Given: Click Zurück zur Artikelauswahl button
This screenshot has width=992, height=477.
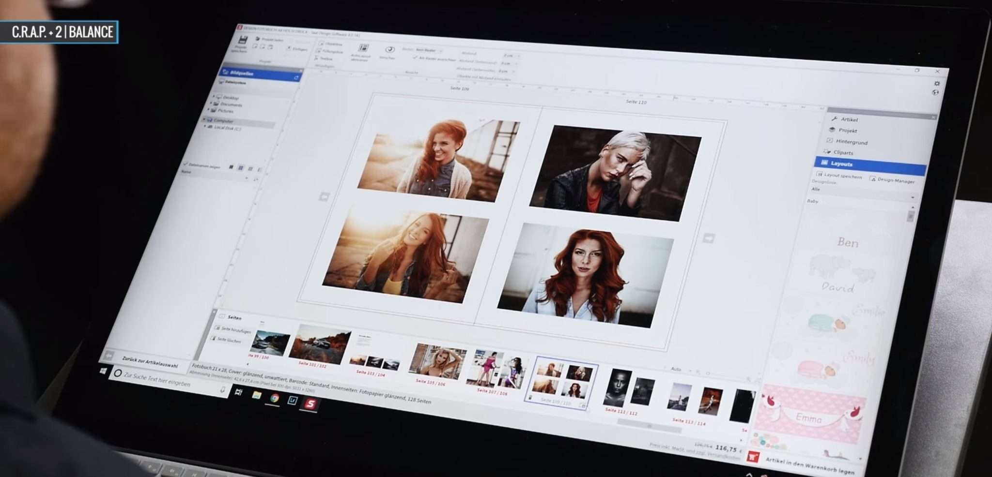Looking at the screenshot, I should 149,362.
